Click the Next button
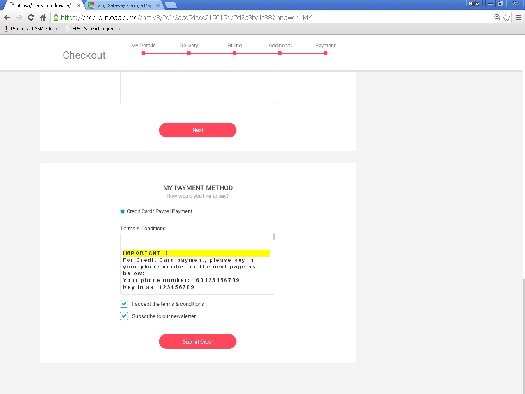Image resolution: width=525 pixels, height=394 pixels. click(197, 130)
